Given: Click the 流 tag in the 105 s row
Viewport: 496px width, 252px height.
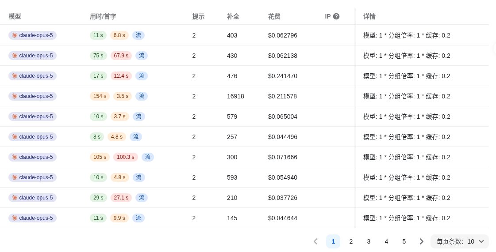Looking at the screenshot, I should (x=148, y=157).
